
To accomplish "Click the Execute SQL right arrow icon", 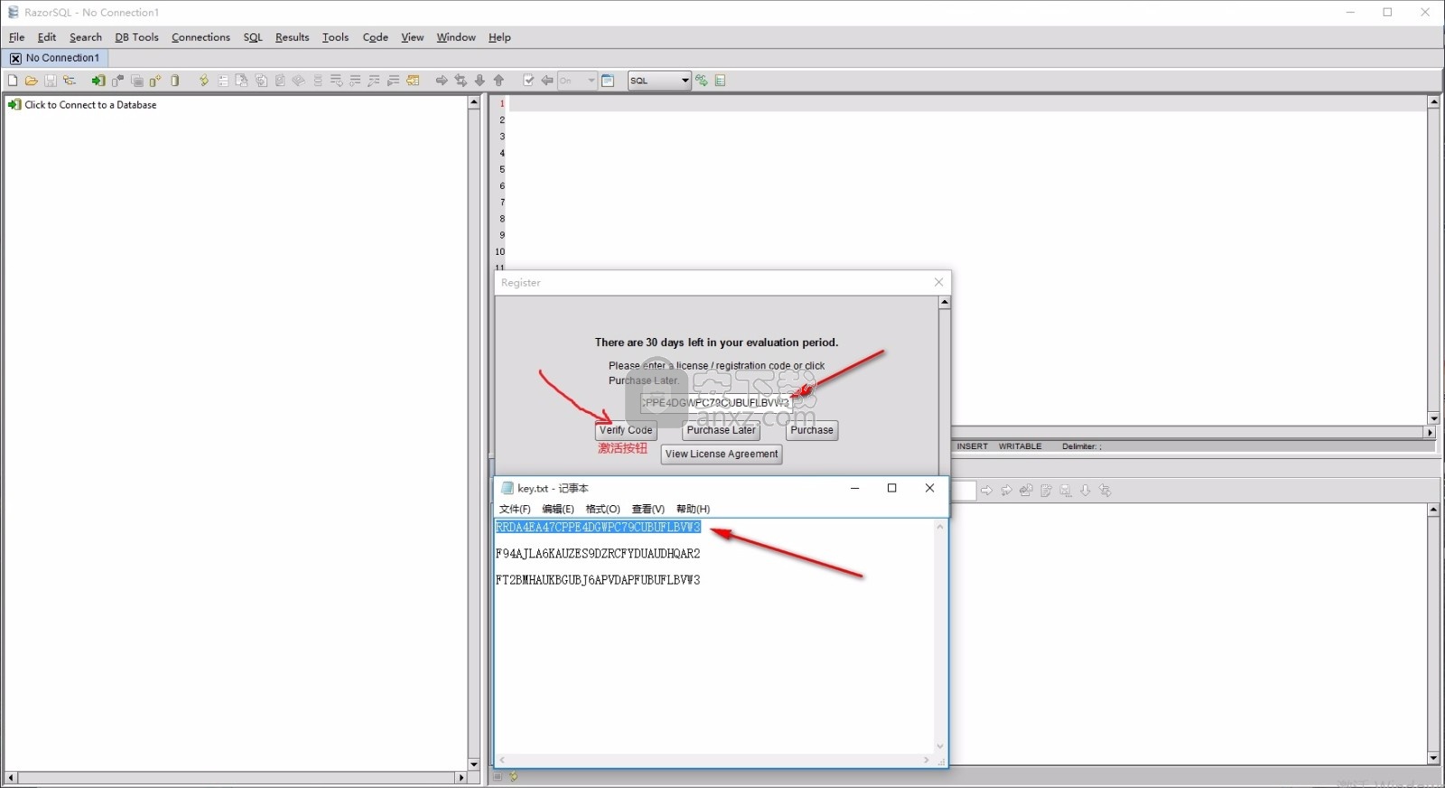I will click(x=442, y=80).
